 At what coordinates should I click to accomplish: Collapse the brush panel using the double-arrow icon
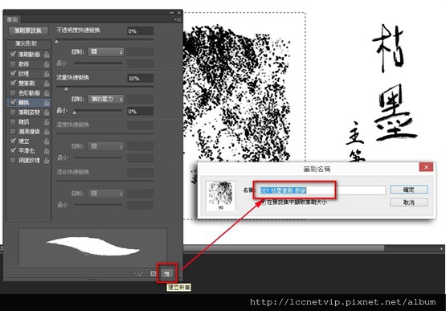point(172,13)
